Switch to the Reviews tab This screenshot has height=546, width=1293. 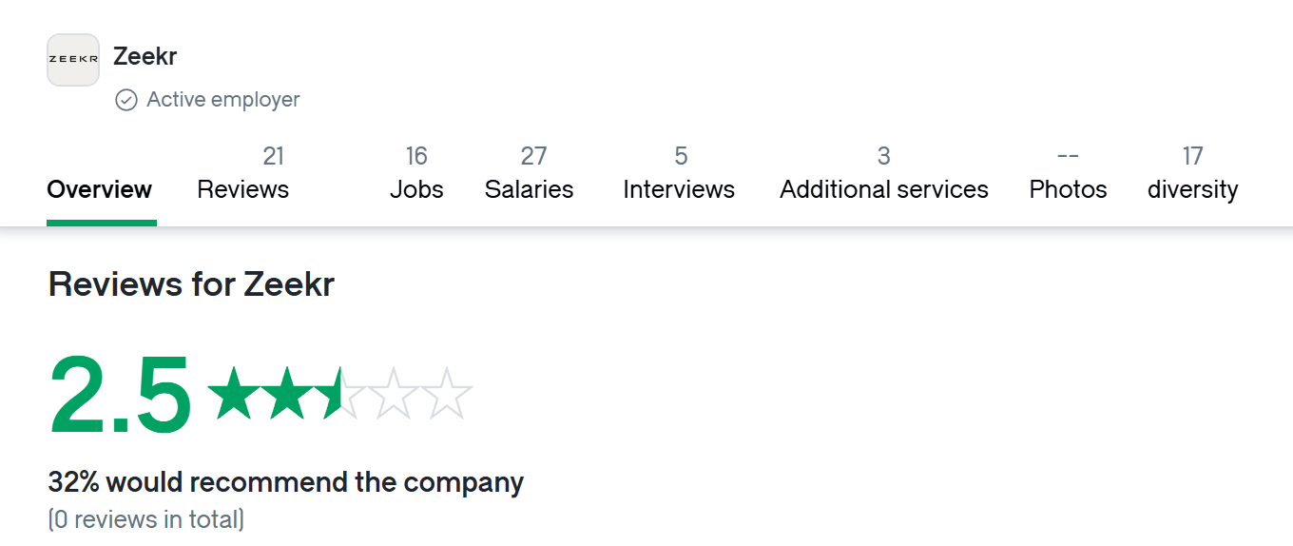(242, 174)
